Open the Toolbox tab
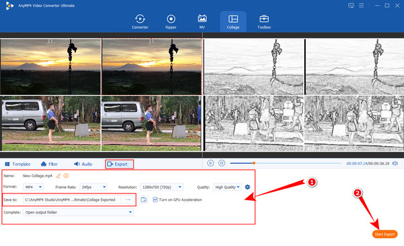 pyautogui.click(x=264, y=22)
